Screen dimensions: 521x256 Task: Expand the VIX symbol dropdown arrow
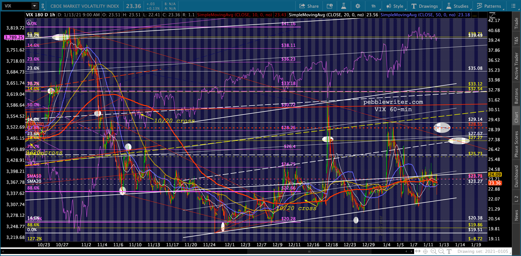click(x=35, y=6)
